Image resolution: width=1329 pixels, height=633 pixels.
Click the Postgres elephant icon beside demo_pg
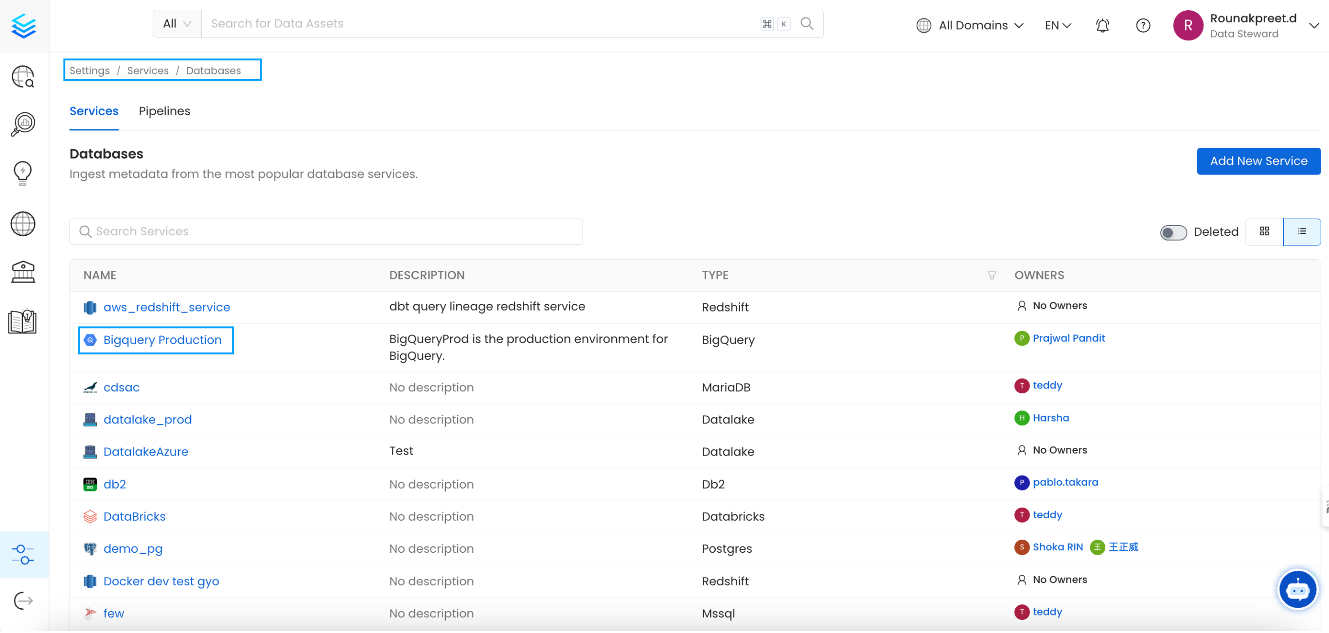[x=90, y=549]
